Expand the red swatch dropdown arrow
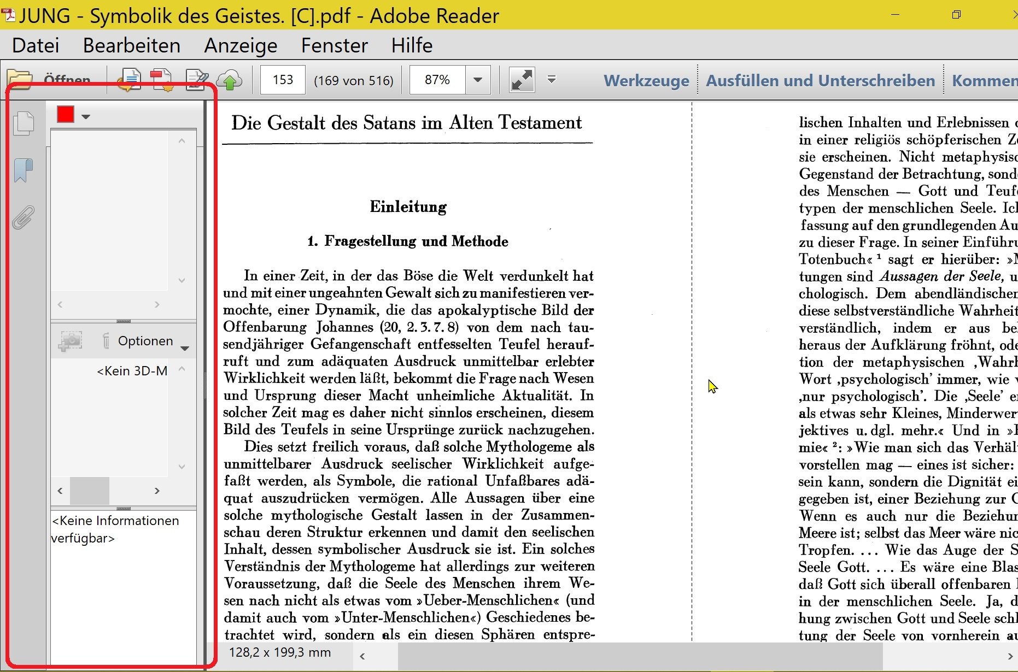Viewport: 1018px width, 672px height. (85, 116)
